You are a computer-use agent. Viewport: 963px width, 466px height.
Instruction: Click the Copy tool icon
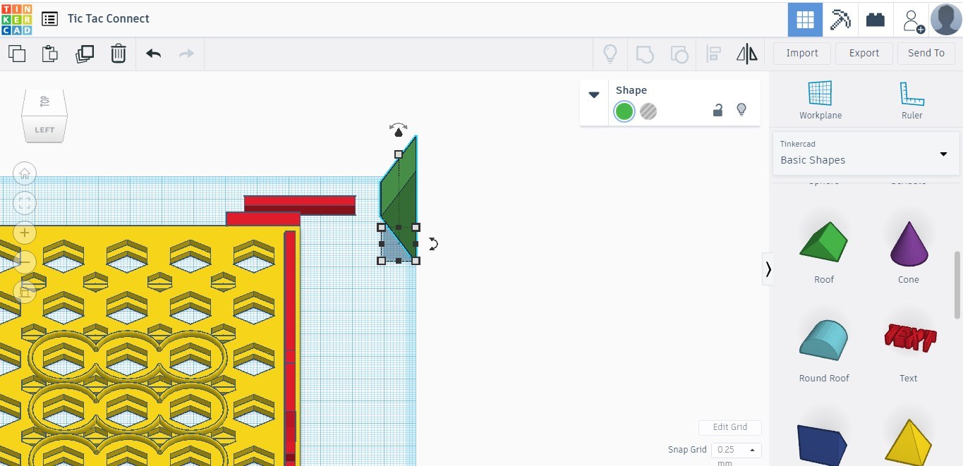point(17,54)
